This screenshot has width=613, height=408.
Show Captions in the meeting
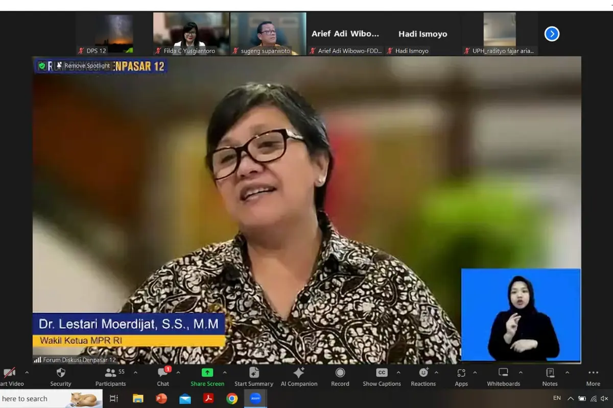click(382, 377)
